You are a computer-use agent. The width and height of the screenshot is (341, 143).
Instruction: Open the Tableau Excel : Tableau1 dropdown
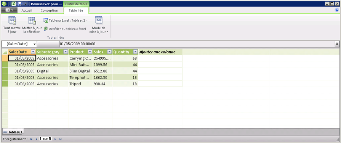pyautogui.click(x=66, y=20)
